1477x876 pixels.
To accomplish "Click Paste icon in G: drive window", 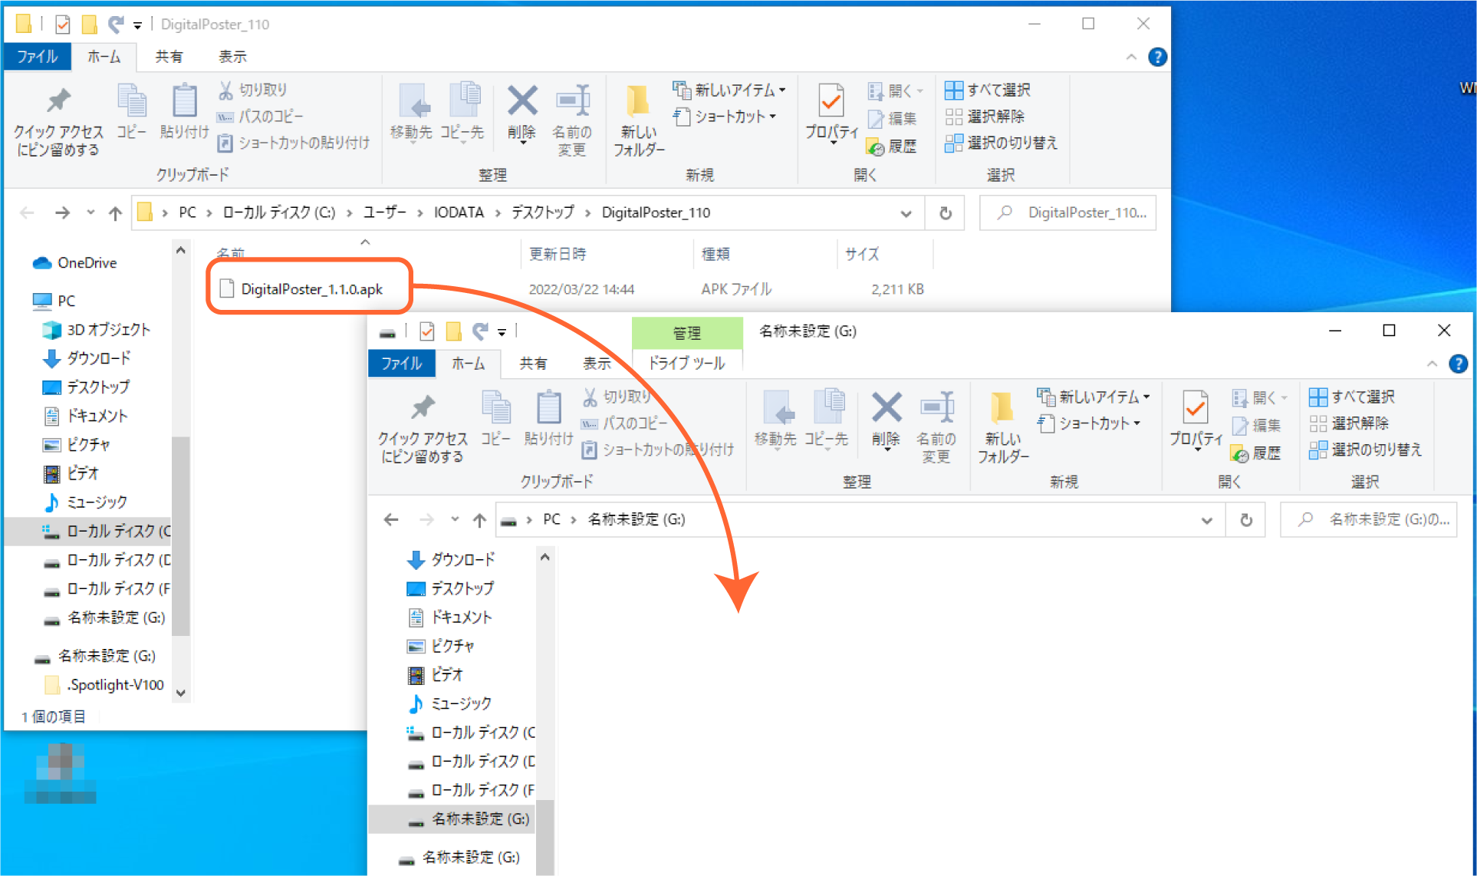I will tap(548, 418).
